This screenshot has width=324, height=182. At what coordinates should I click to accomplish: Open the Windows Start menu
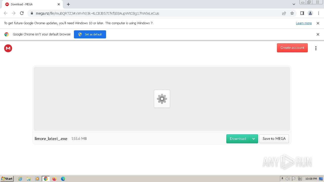pyautogui.click(x=7, y=178)
